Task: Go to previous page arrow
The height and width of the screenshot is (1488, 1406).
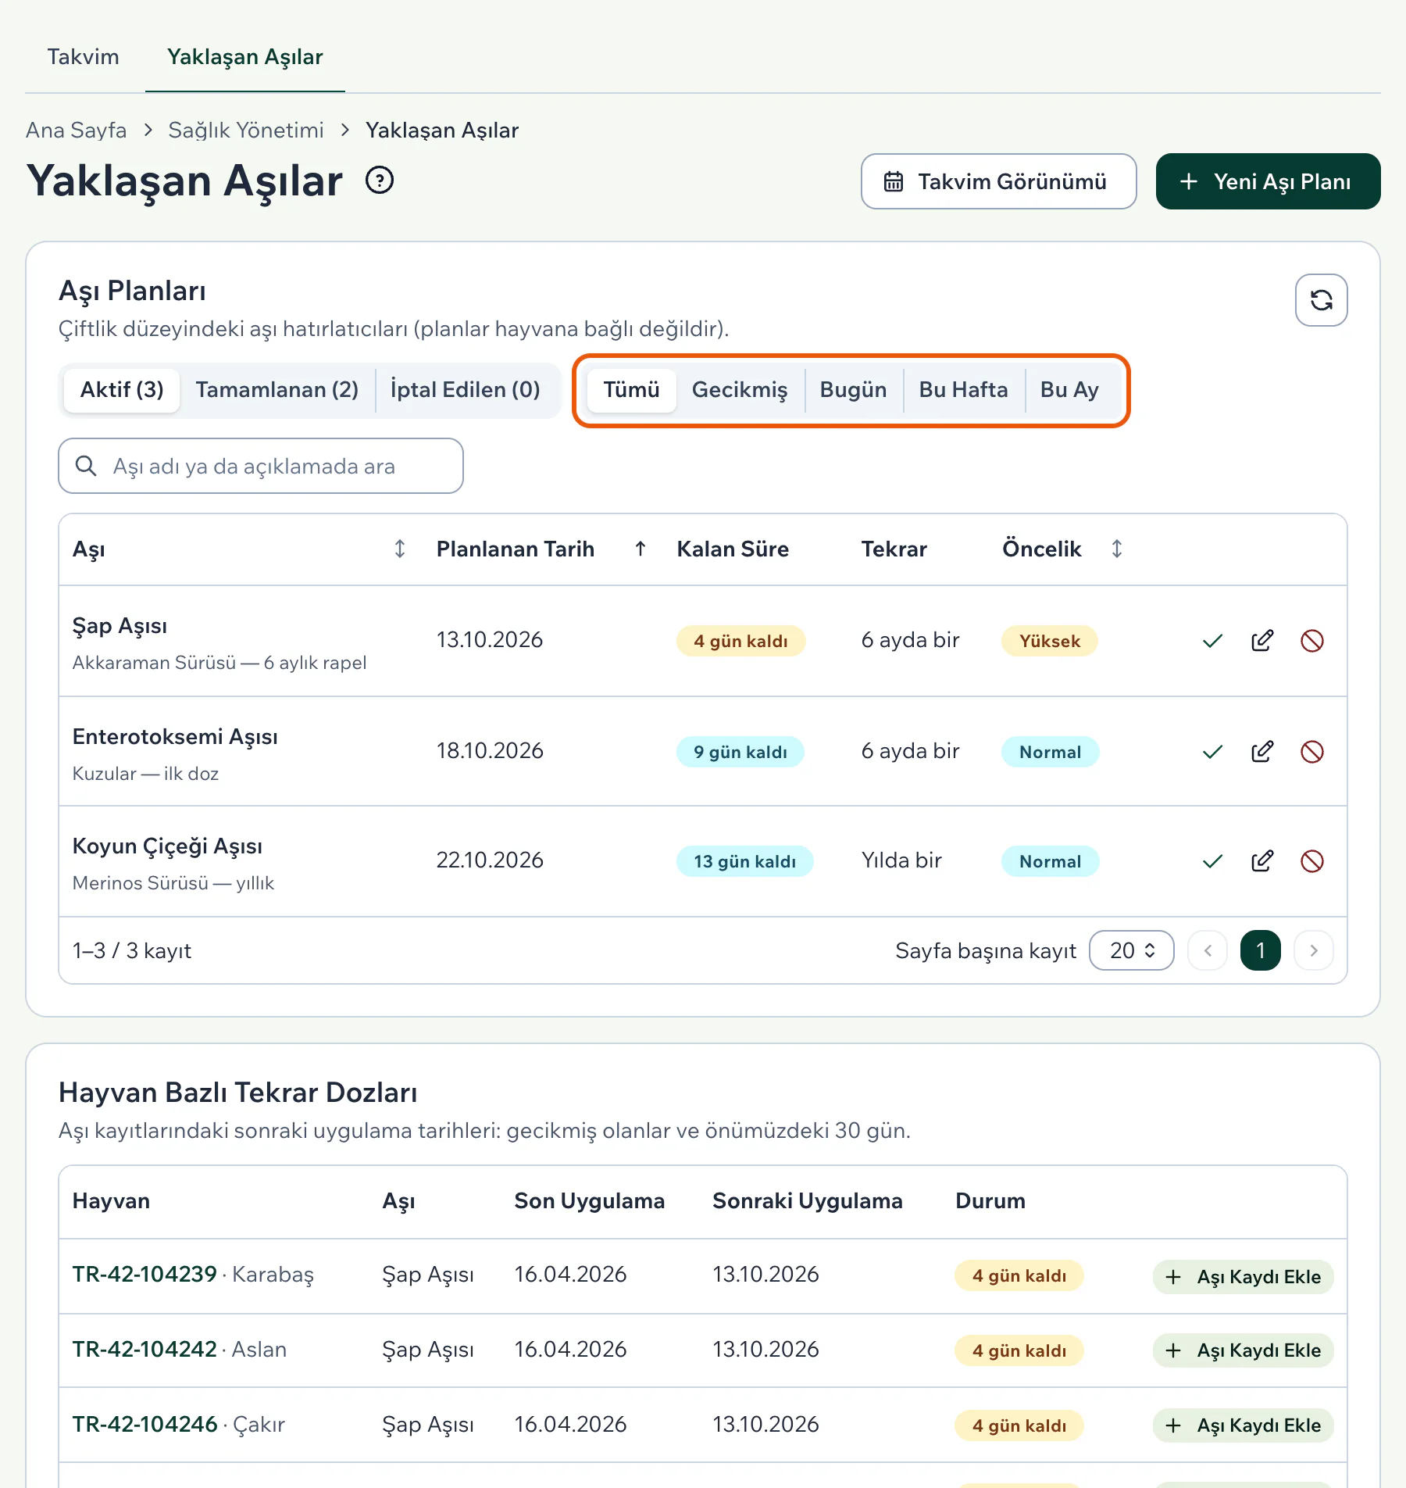Action: tap(1208, 950)
